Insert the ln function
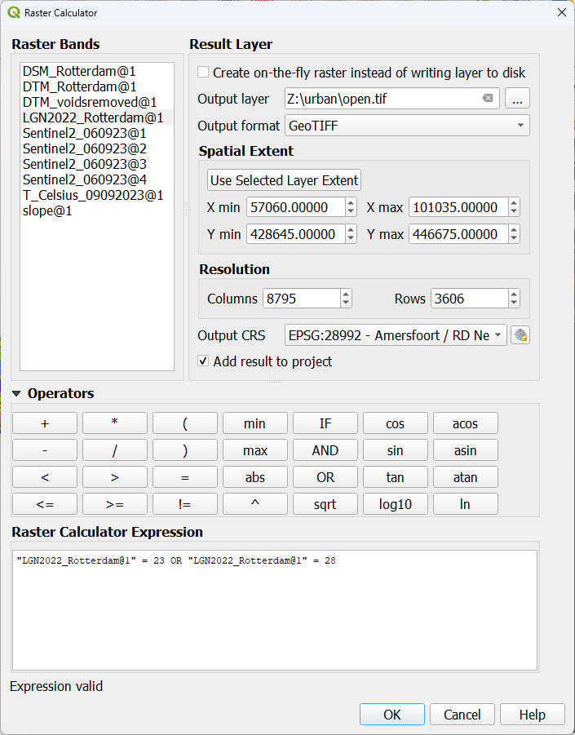This screenshot has height=735, width=575. tap(466, 504)
